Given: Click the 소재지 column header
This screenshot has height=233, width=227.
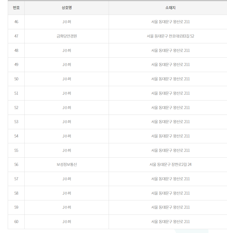Looking at the screenshot, I should click(170, 8).
